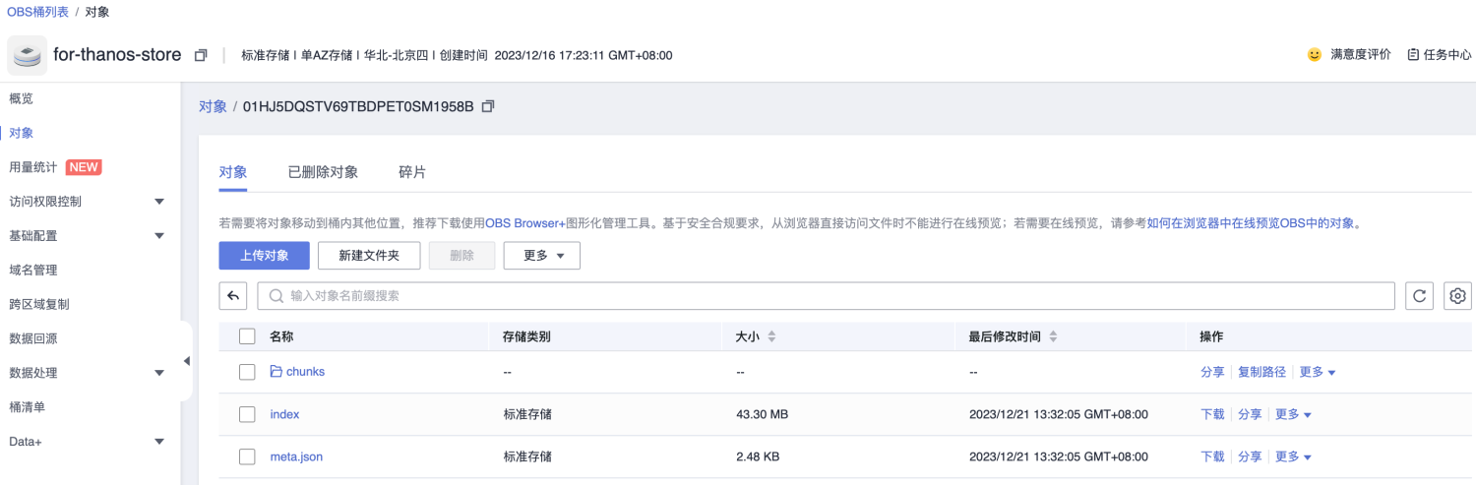Sort by 最后修改时间 column

(x=1053, y=336)
